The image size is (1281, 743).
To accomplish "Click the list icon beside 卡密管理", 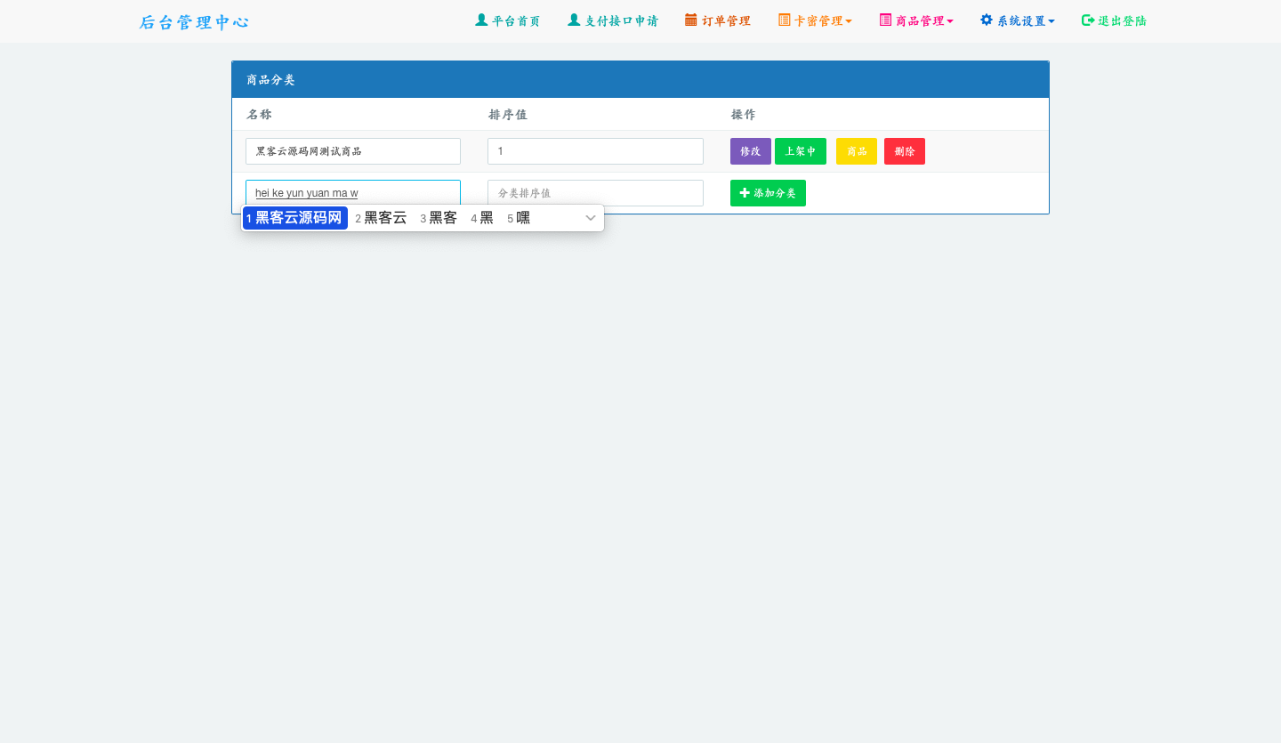I will tap(784, 20).
